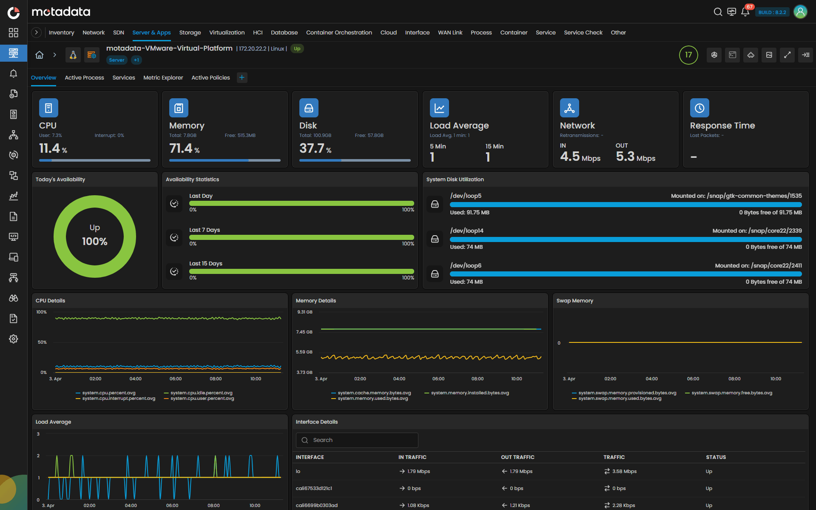
Task: Toggle system.cpu.idle.percent.avg legend series
Action: [x=201, y=393]
